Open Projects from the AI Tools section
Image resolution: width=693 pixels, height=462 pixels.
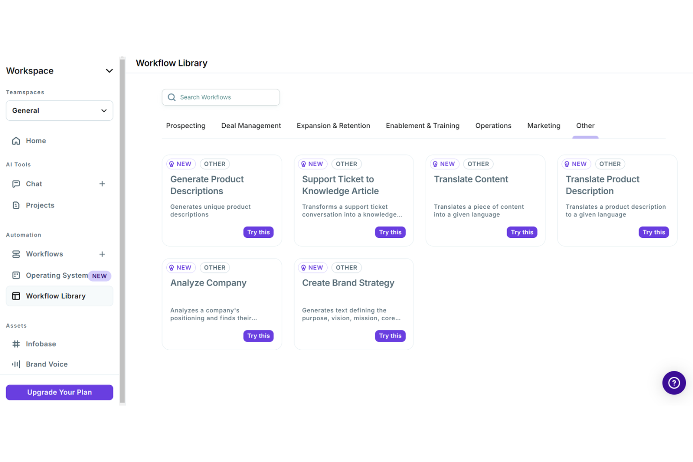40,205
